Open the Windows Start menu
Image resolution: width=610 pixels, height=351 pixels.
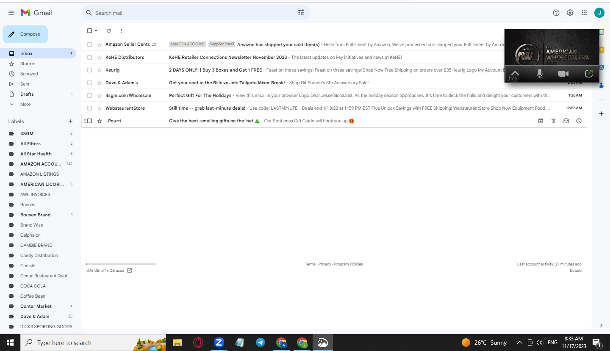(x=10, y=343)
